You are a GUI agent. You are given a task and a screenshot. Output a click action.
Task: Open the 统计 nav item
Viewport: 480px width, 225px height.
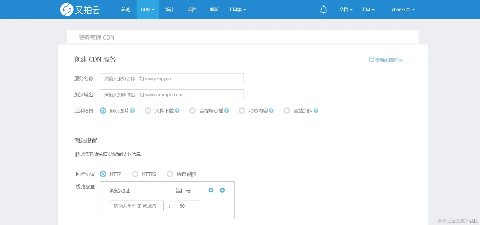coord(170,10)
